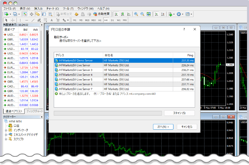
Task: Switch to the ティックチャート tab
Action: (35, 111)
